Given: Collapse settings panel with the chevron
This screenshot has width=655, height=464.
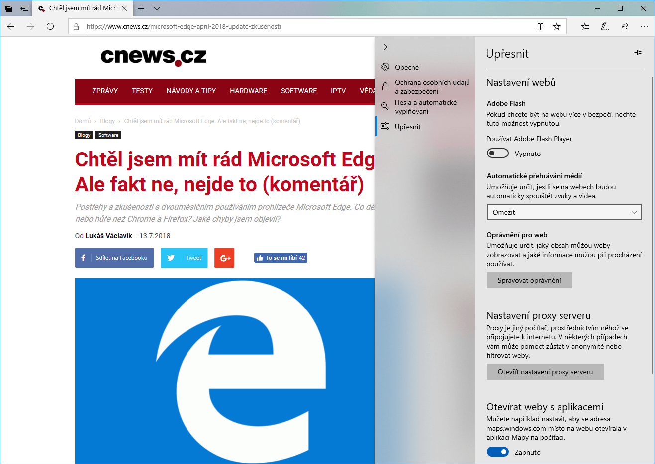Looking at the screenshot, I should pos(385,46).
